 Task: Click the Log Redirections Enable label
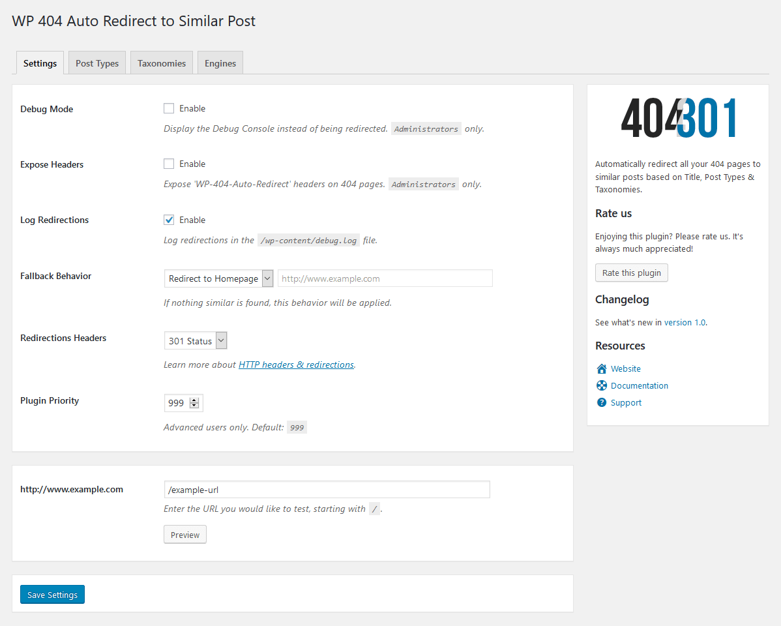click(x=192, y=220)
